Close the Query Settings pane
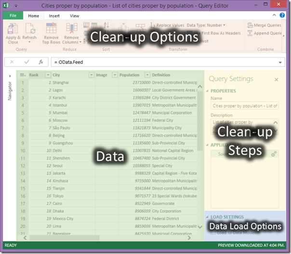291x254 pixels. pyautogui.click(x=276, y=80)
